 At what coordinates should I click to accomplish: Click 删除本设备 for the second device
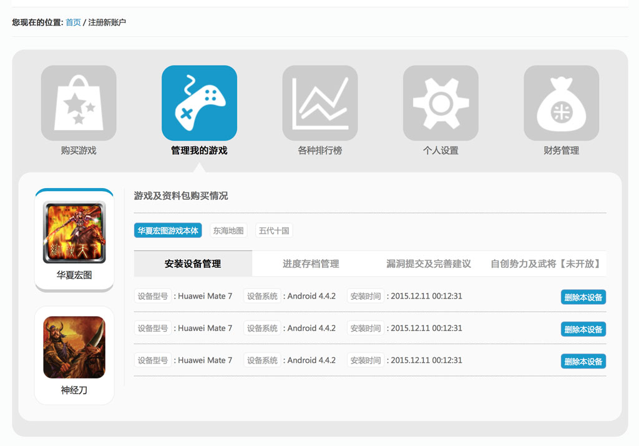(x=583, y=329)
